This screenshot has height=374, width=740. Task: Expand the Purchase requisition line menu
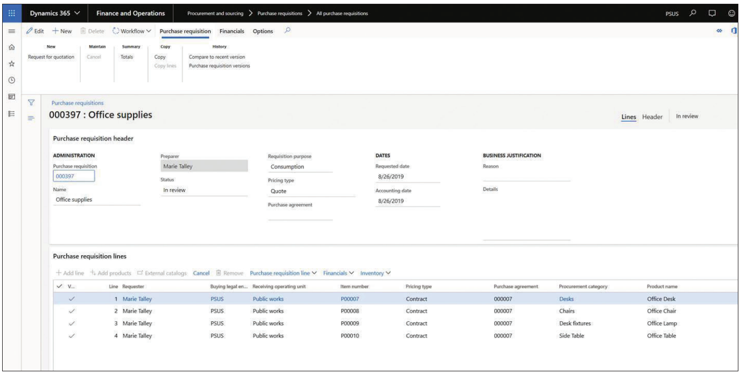pyautogui.click(x=283, y=274)
